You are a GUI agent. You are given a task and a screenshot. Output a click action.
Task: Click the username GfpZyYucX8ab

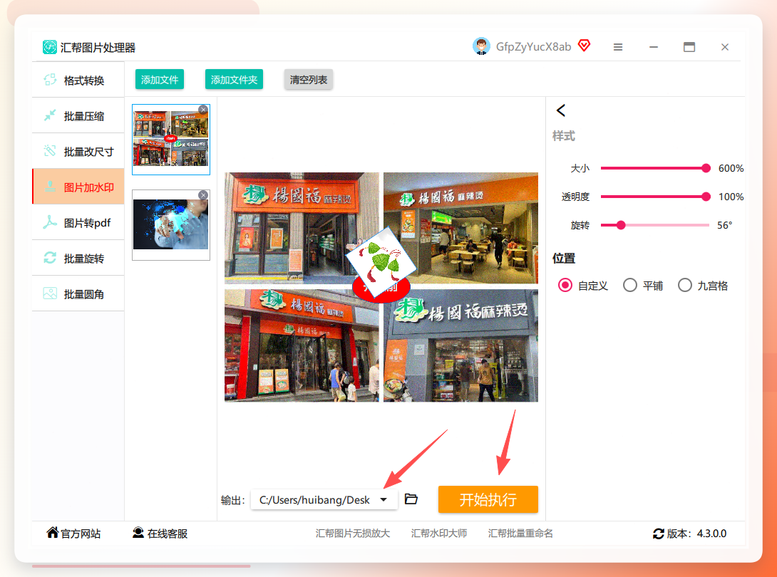pos(533,46)
